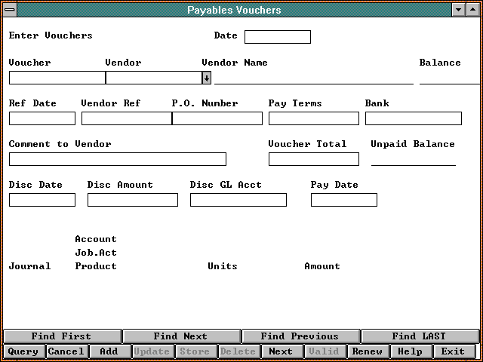Open Help from the bottom bar

pos(410,351)
